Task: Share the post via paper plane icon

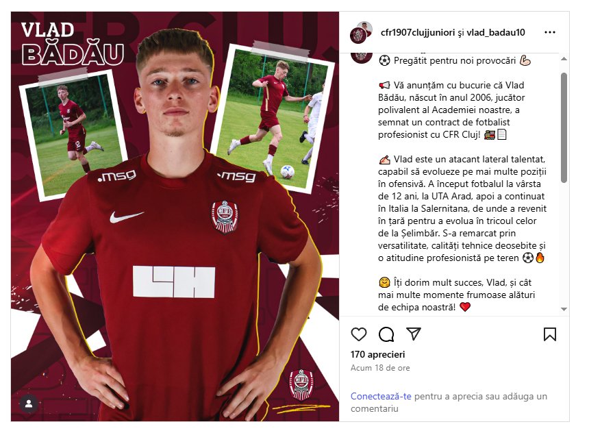Action: tap(414, 334)
